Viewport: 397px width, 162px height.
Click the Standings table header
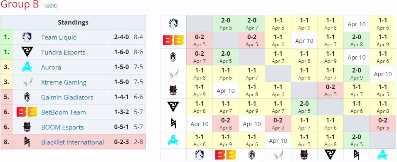pos(73,22)
